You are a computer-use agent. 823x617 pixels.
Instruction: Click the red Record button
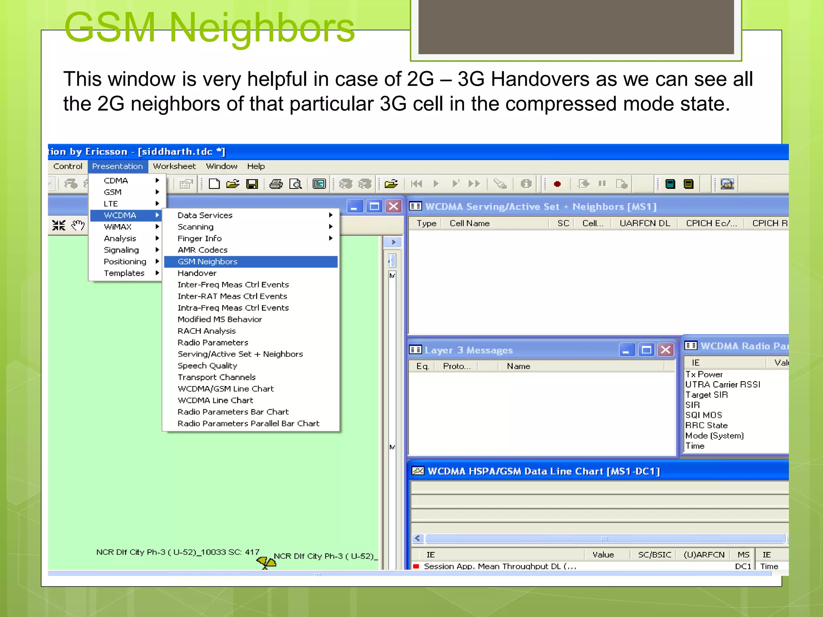pyautogui.click(x=557, y=184)
